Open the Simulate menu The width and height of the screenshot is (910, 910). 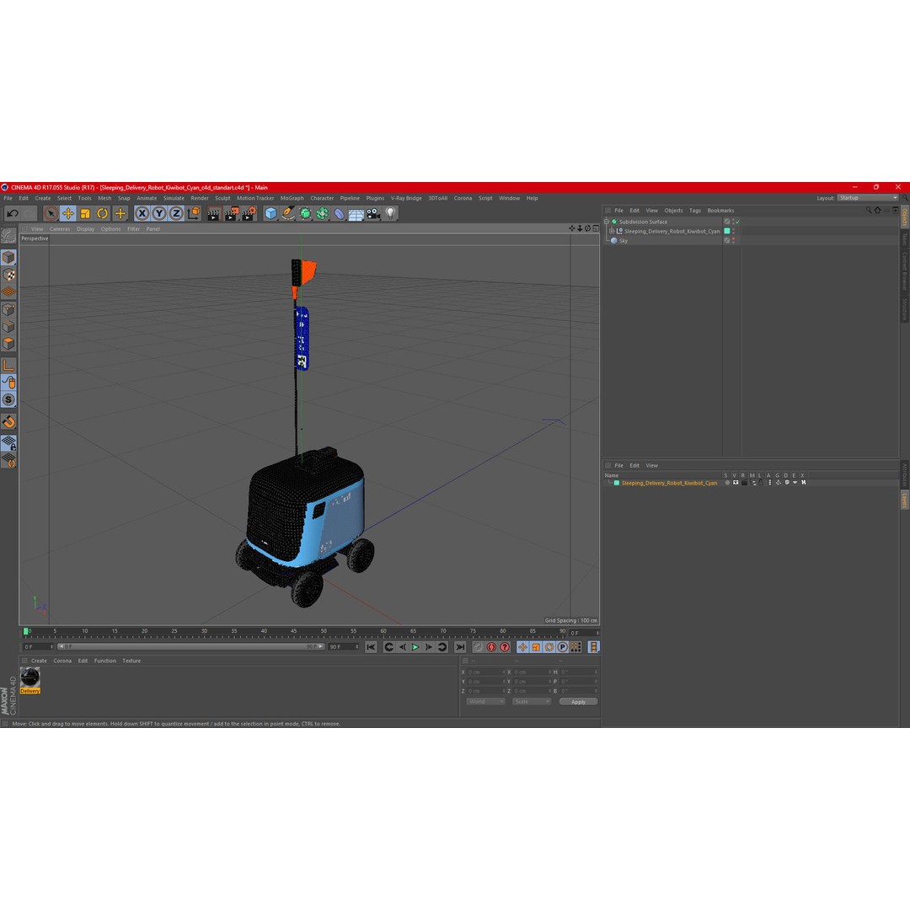pyautogui.click(x=174, y=199)
